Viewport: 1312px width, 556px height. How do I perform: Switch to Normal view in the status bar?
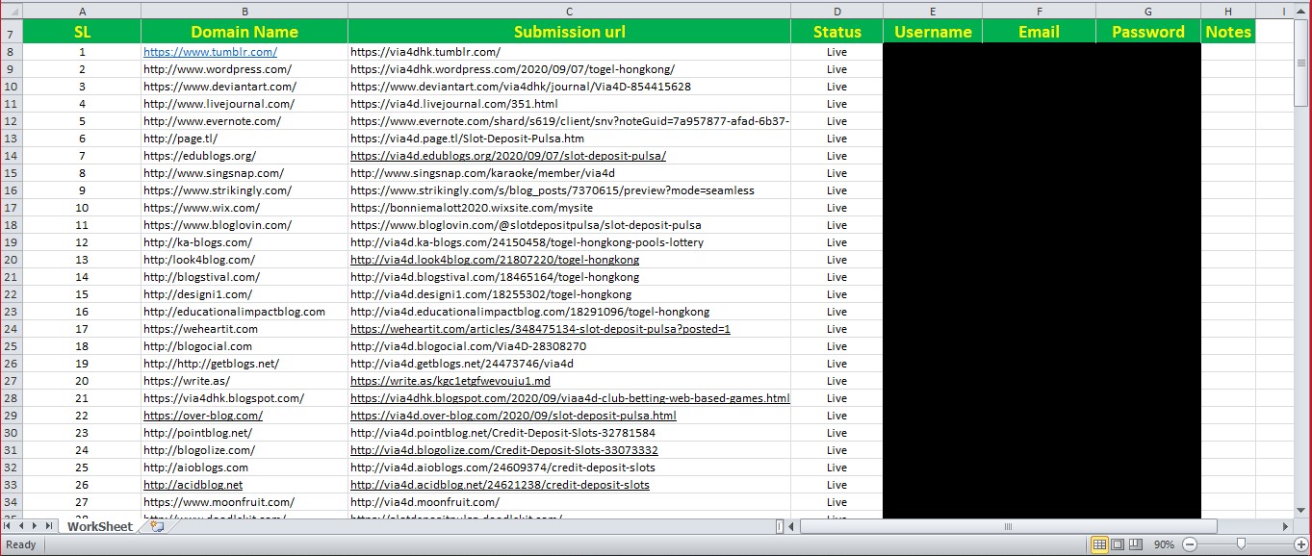[x=1097, y=544]
